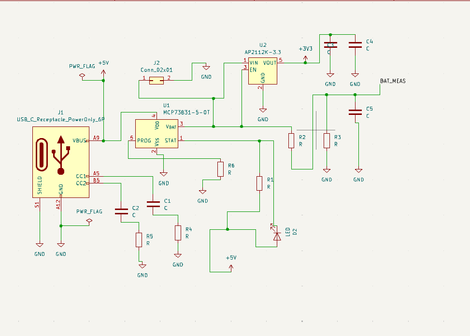Click the BAT_MEAS net label

[x=393, y=81]
